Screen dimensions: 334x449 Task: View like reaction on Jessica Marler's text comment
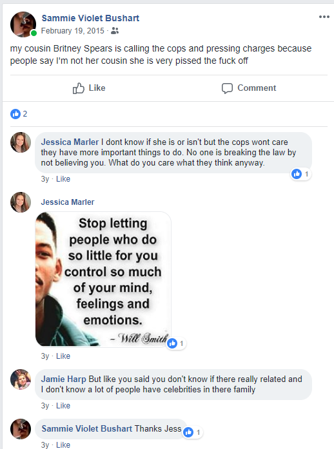(x=300, y=174)
